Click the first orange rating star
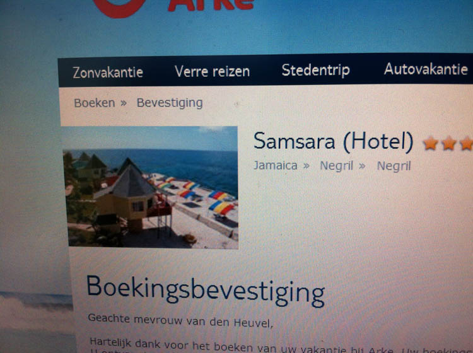 pyautogui.click(x=431, y=144)
